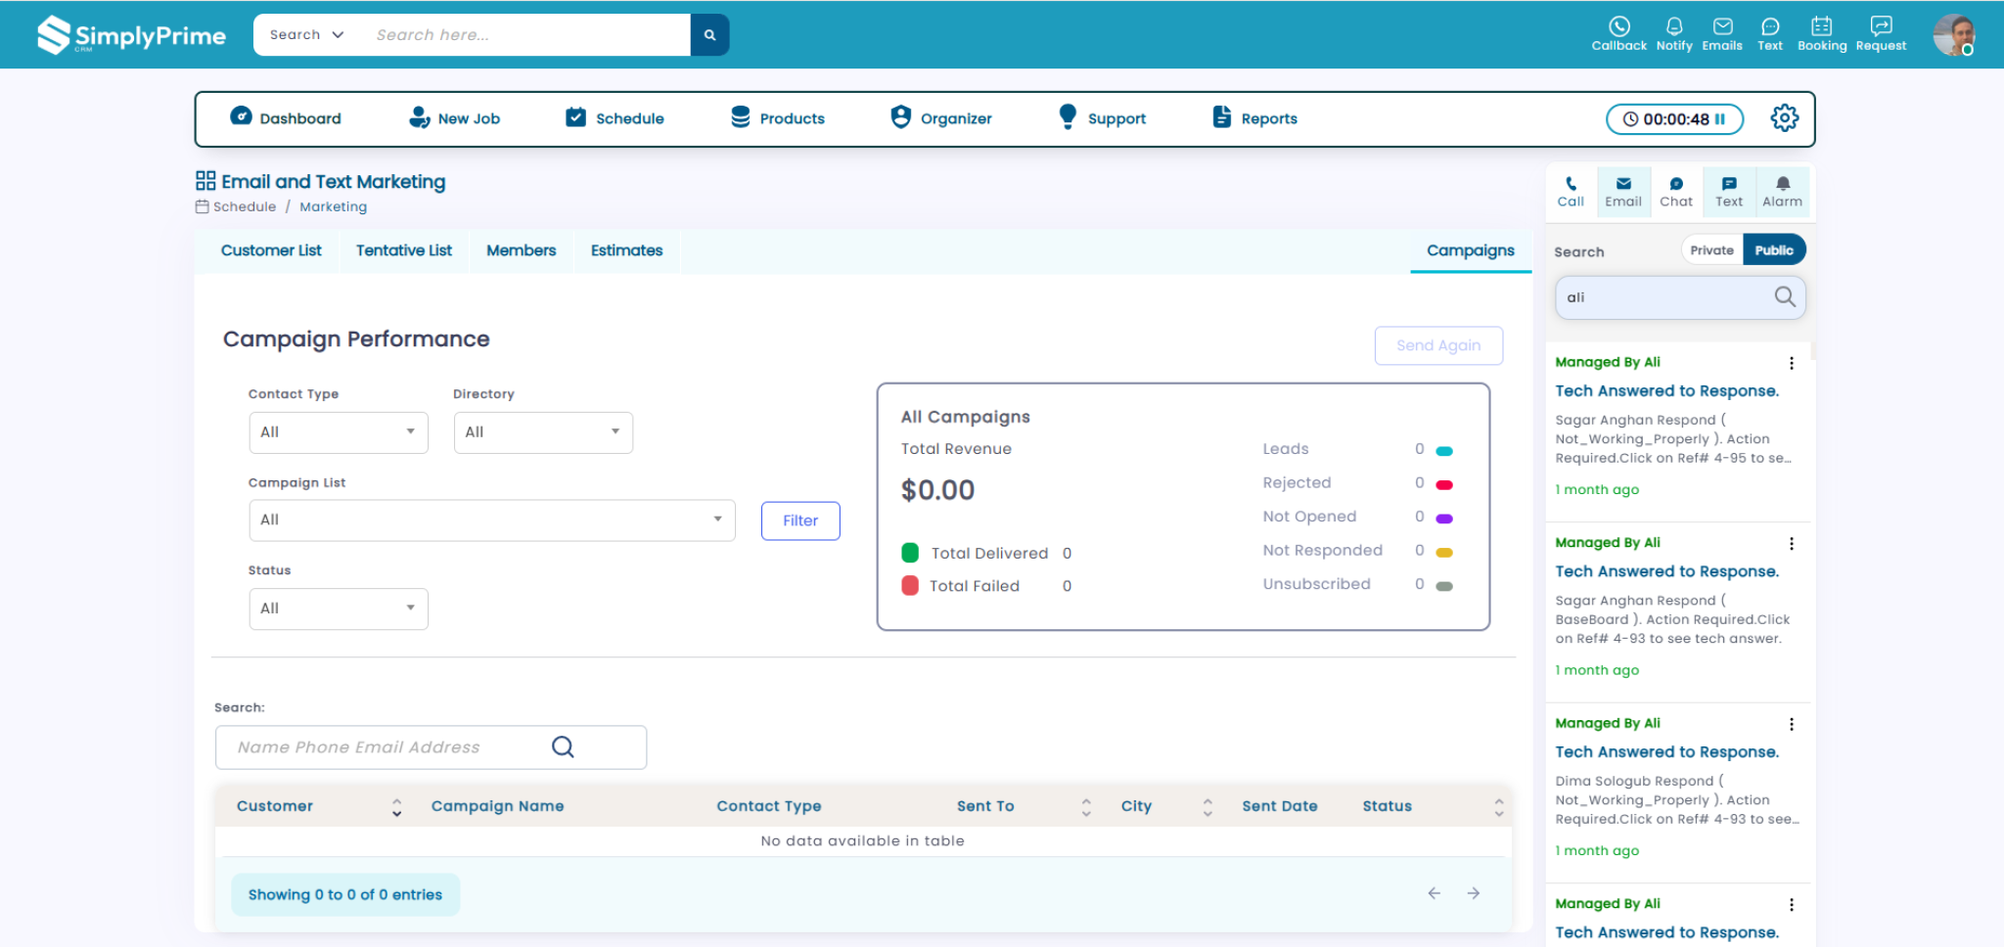Open the Callback phone icon
This screenshot has height=947, width=2004.
tap(1618, 34)
